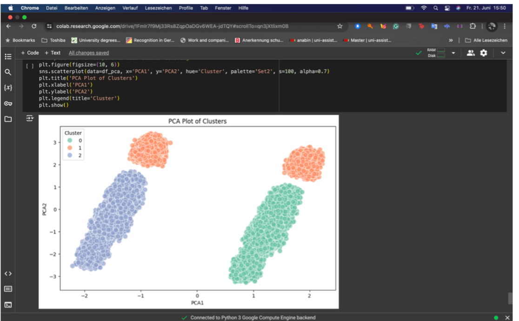Click the browser address bar URL
This screenshot has width=519, height=321.
pos(172,26)
